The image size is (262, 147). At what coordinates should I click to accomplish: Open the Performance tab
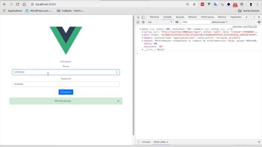tap(207, 17)
